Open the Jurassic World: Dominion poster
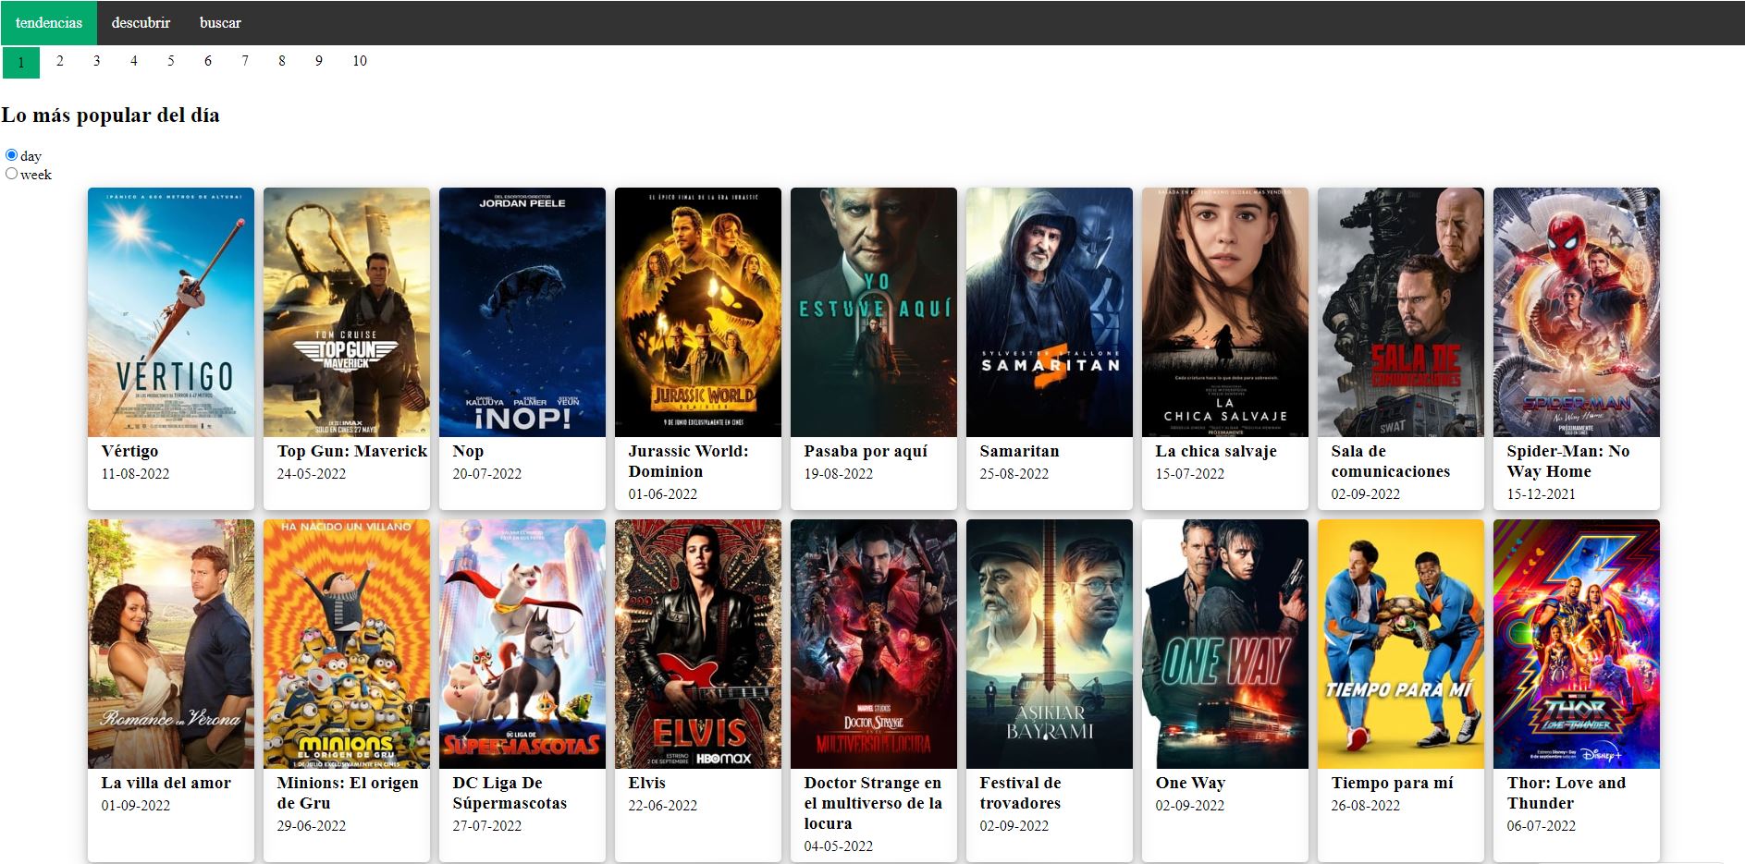The image size is (1745, 864). pyautogui.click(x=697, y=312)
